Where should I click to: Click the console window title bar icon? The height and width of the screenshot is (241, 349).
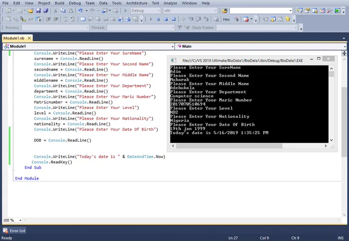point(173,60)
